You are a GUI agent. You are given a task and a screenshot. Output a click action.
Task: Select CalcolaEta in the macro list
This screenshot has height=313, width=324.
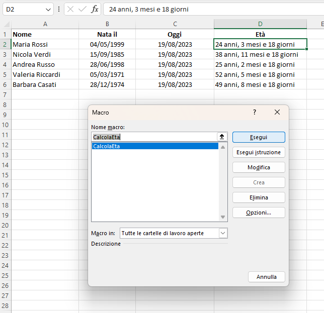(155, 146)
